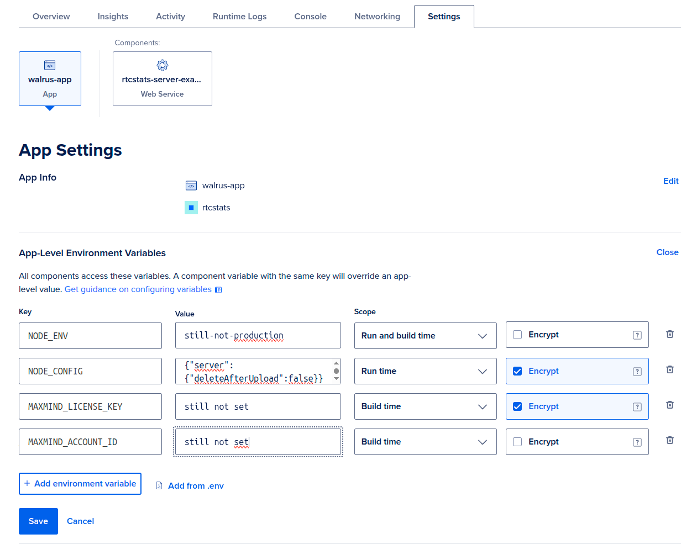
Task: Go to the Networking tab
Action: (x=378, y=17)
